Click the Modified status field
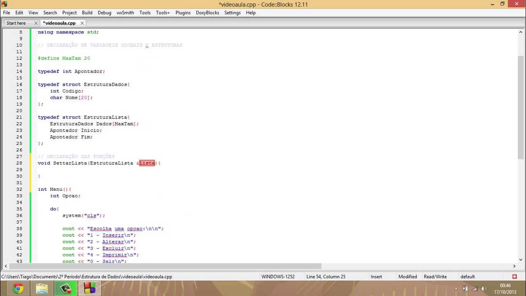 [408, 277]
